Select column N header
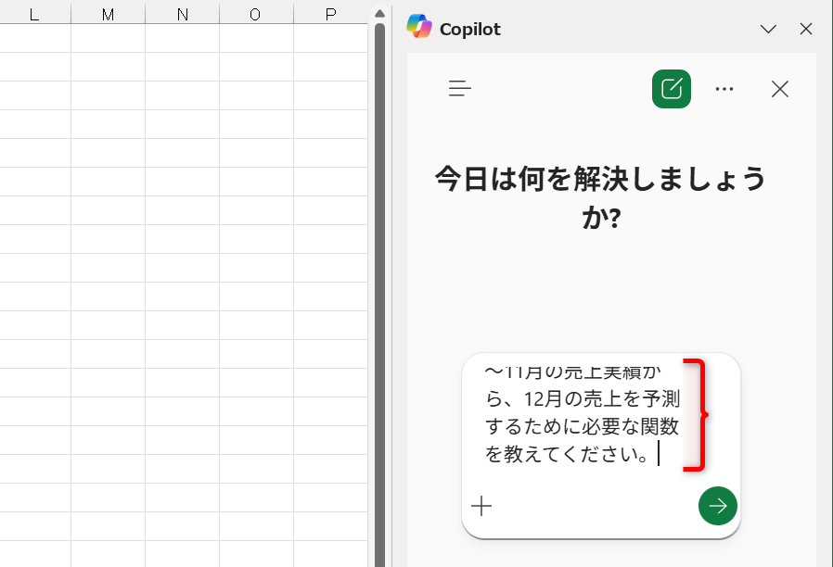 click(x=182, y=13)
